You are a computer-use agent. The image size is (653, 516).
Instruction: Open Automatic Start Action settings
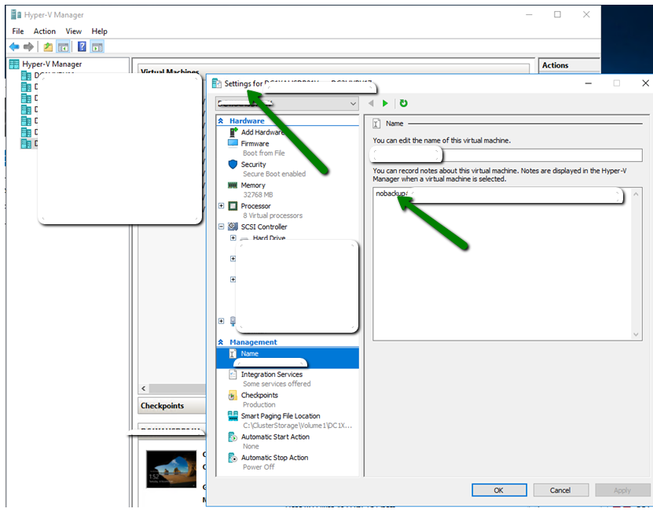click(x=273, y=436)
